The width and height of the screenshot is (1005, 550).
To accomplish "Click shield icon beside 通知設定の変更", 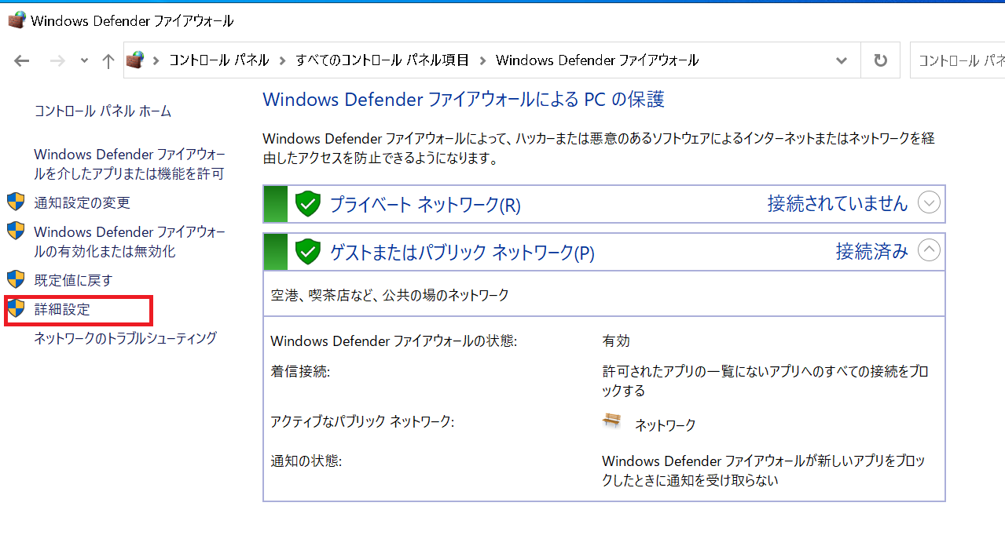I will (16, 202).
